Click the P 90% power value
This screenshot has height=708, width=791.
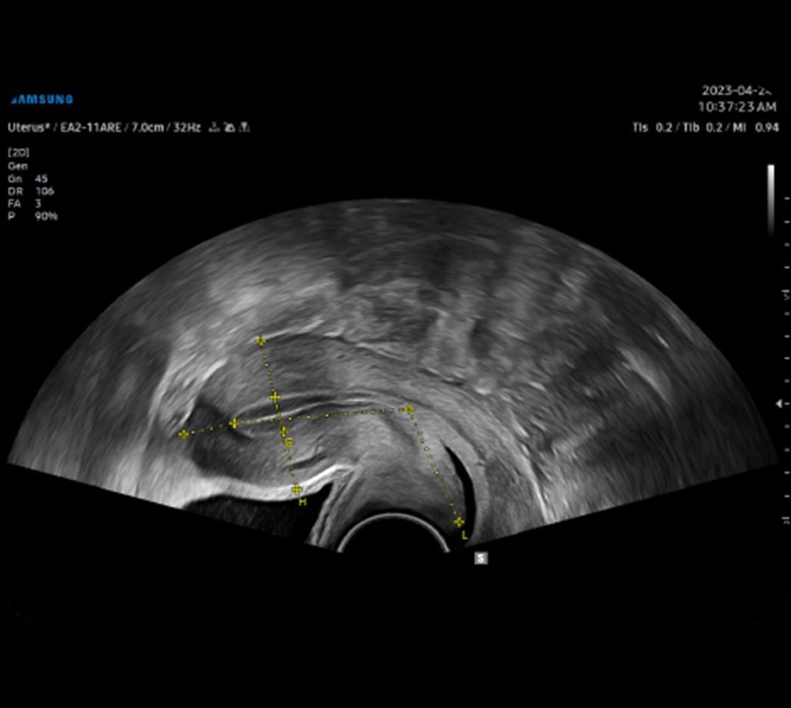pos(33,217)
